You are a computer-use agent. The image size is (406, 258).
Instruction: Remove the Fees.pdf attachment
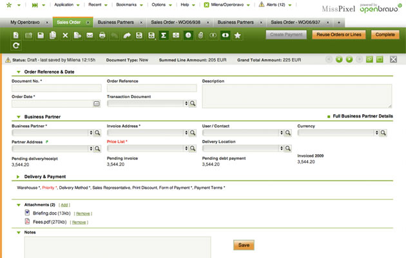click(x=79, y=223)
